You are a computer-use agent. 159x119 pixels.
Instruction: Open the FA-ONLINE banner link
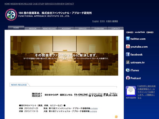point(81,95)
